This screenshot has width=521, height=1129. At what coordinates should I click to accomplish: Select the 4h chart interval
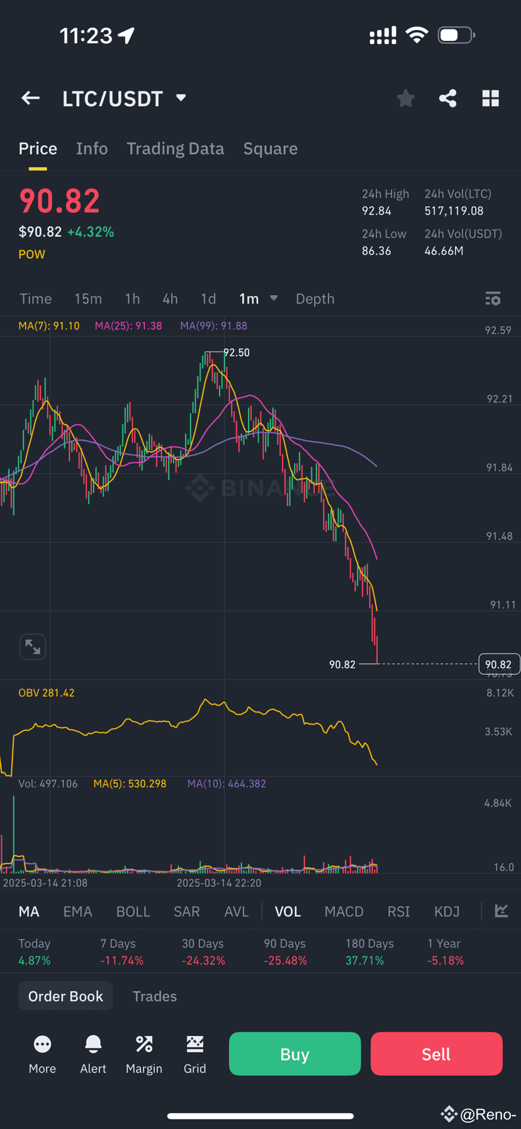pyautogui.click(x=170, y=299)
